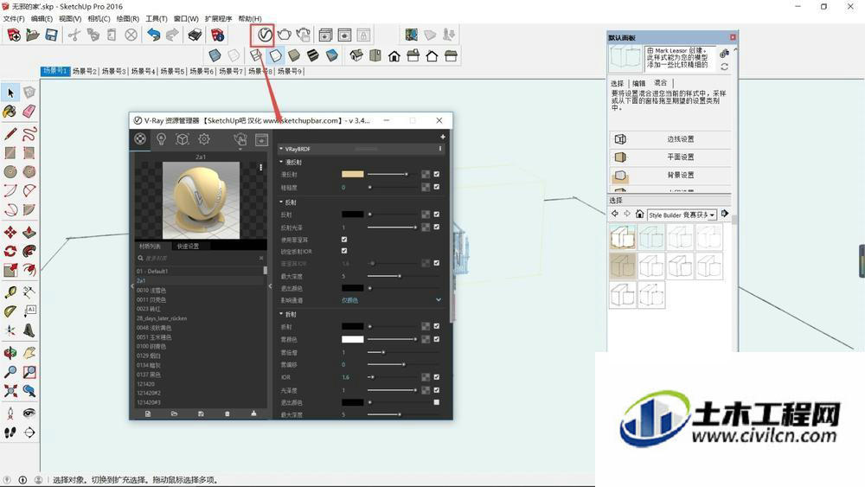The height and width of the screenshot is (487, 865).
Task: Click the Open file folder toolbar icon
Action: click(33, 35)
